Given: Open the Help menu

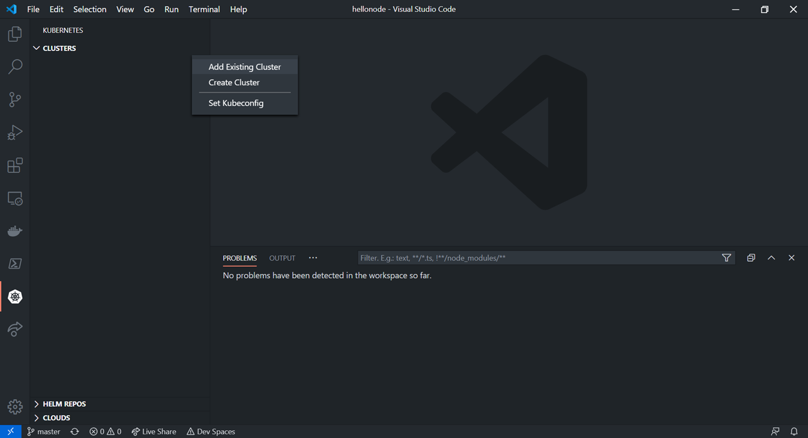Looking at the screenshot, I should (x=238, y=9).
